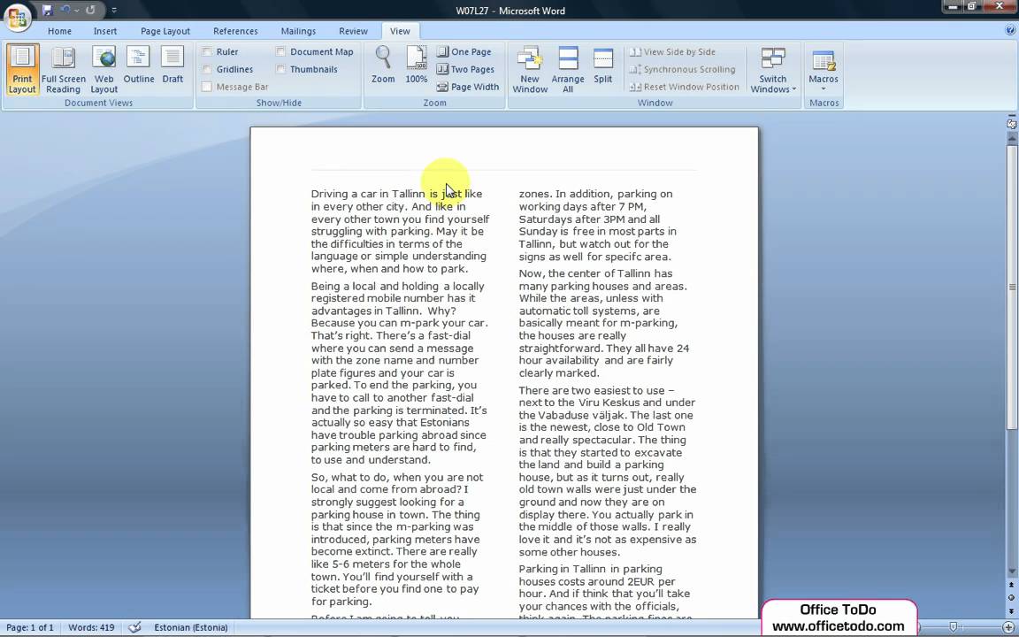Screen dimensions: 1019x637
Task: Click the scrollbar down arrow
Action: click(x=1012, y=572)
